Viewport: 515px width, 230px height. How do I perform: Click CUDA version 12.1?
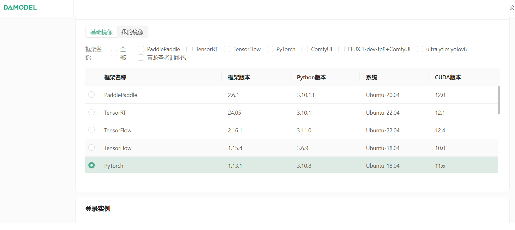[440, 113]
